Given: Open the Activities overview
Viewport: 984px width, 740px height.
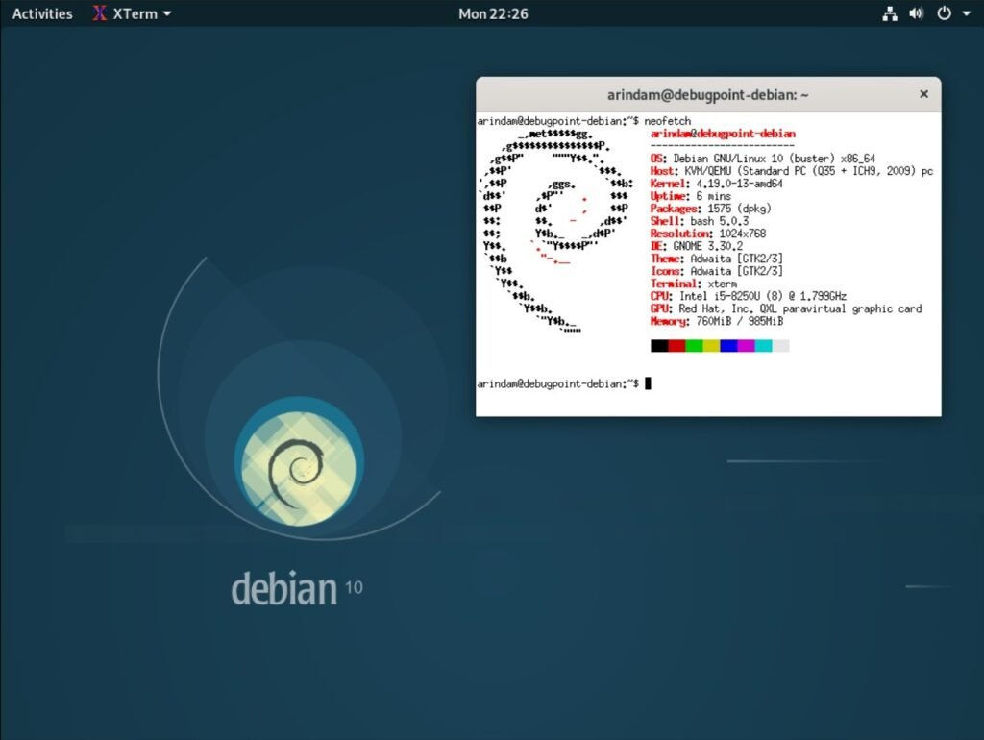Looking at the screenshot, I should (42, 13).
